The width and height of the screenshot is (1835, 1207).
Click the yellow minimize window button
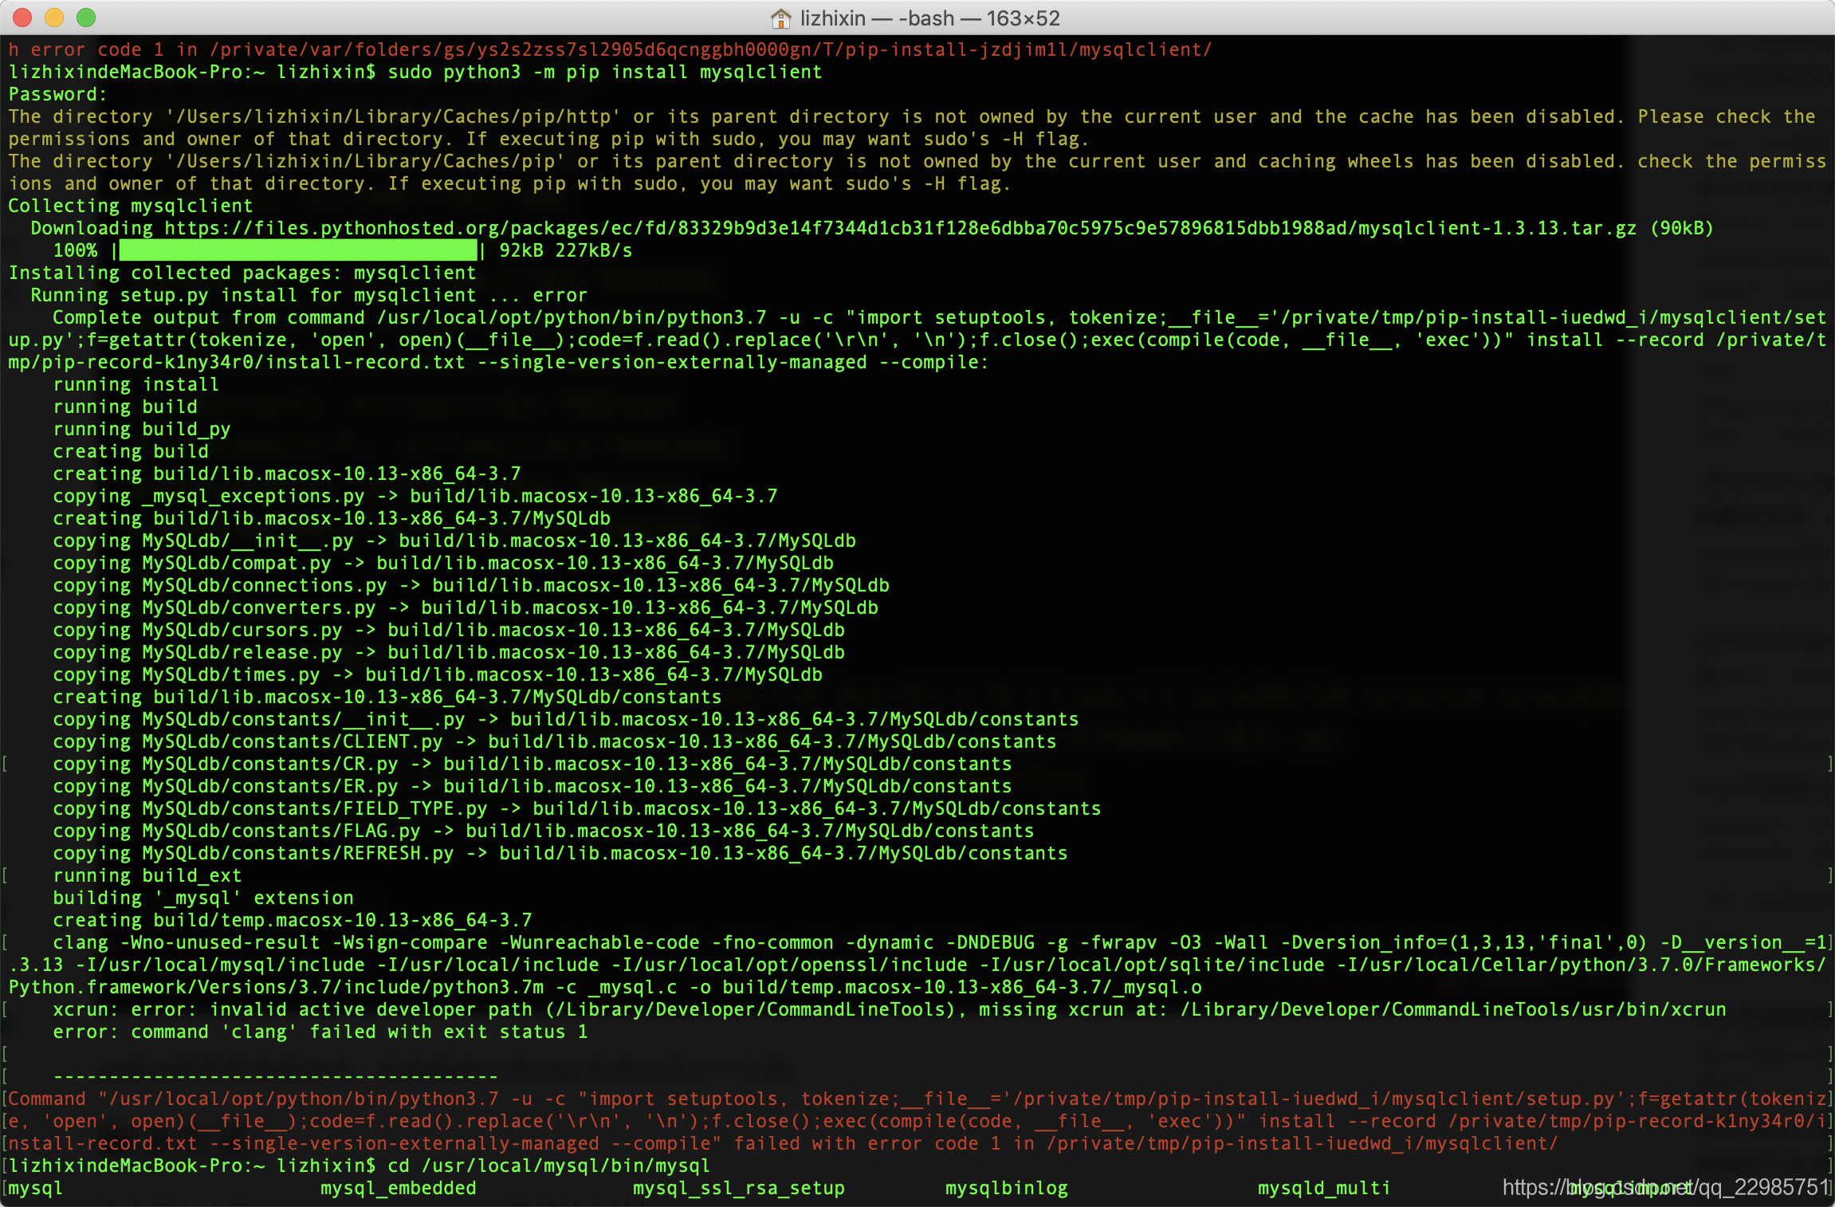(54, 17)
